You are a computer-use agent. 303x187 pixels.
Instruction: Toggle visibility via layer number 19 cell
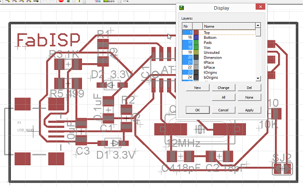pos(187,52)
